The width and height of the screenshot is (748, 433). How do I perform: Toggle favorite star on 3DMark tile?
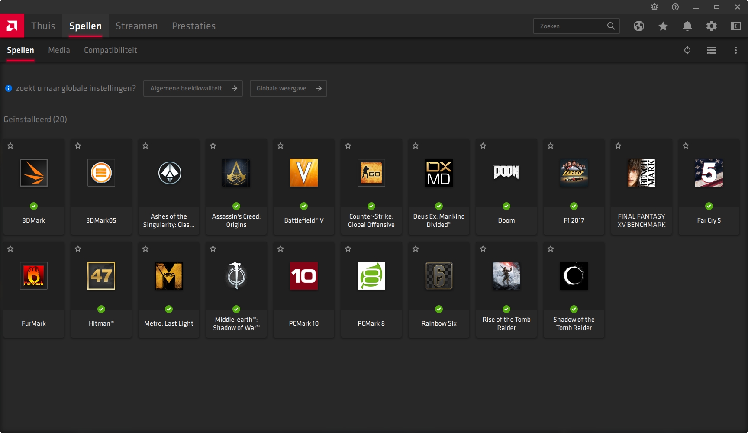pos(10,146)
